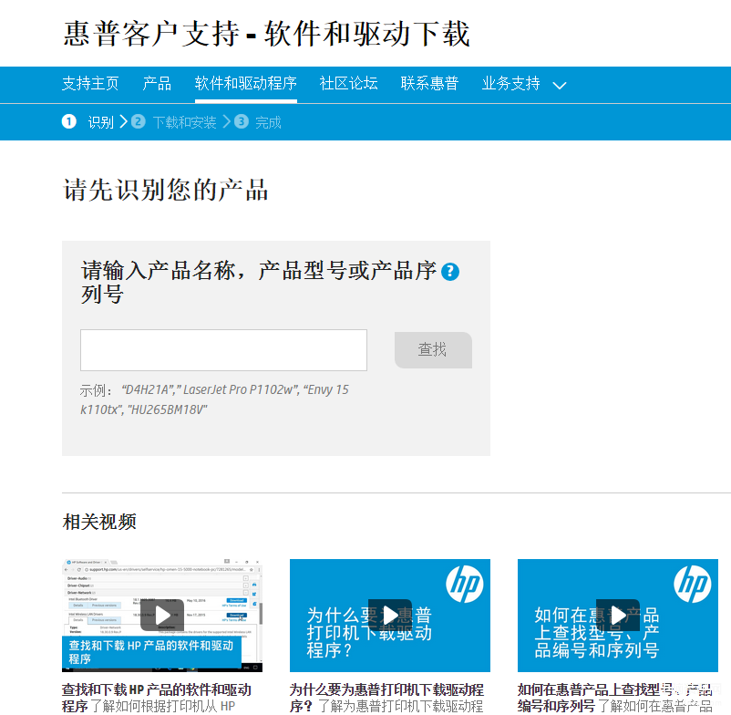Open the 如何在惠普产品上查找型号 title link
The height and width of the screenshot is (715, 731).
[x=614, y=698]
